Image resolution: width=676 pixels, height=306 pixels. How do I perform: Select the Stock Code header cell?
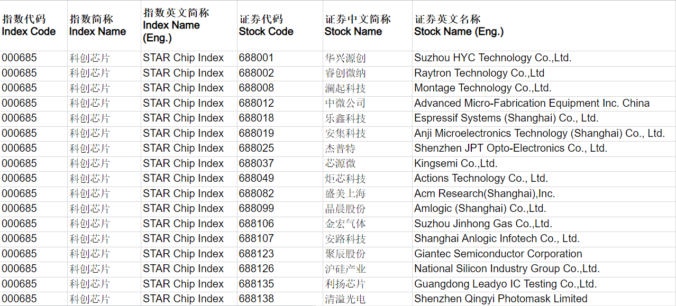(280, 25)
